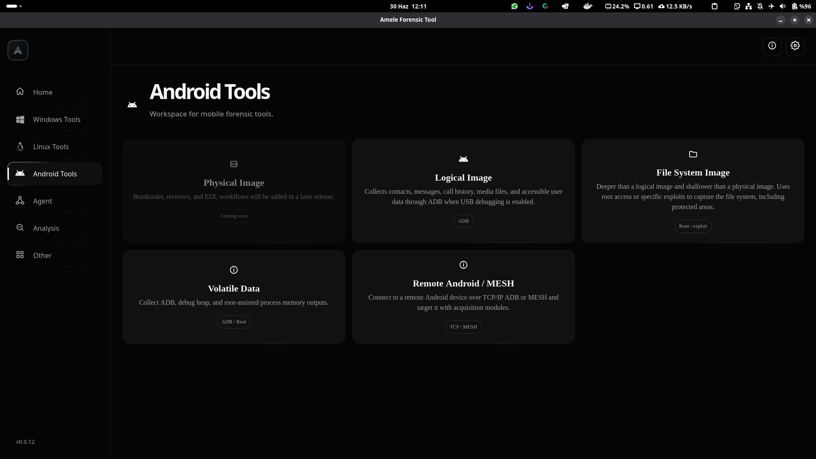816x459 pixels.
Task: Open the Logical Image card
Action: click(x=463, y=191)
